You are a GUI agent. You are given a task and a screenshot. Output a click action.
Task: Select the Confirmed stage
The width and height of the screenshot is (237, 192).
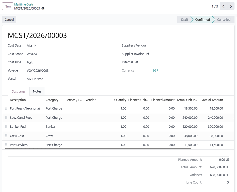click(x=202, y=19)
